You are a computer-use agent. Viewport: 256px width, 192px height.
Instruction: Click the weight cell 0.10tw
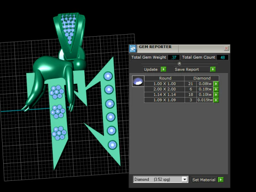click(205, 94)
